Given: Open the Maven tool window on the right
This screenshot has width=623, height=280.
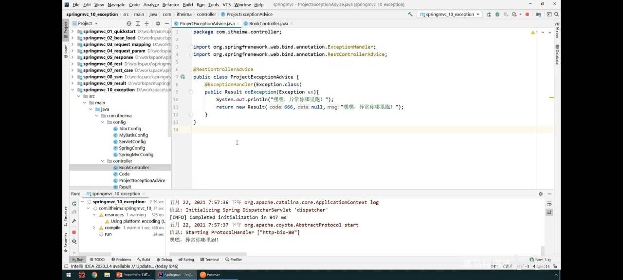Looking at the screenshot, I should point(557,31).
